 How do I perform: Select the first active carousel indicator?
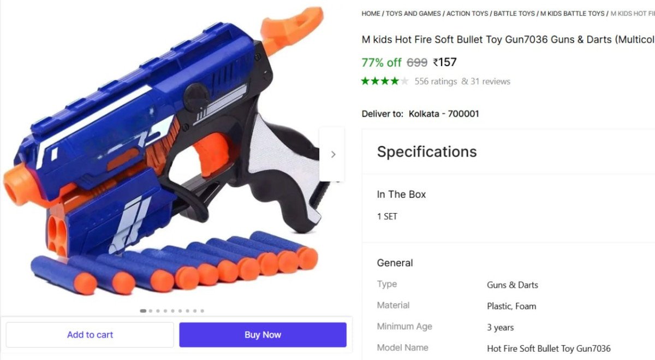coord(143,311)
